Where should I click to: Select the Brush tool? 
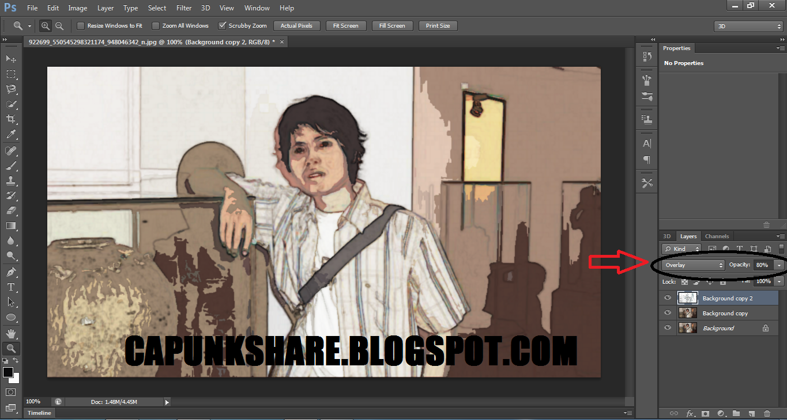point(11,166)
